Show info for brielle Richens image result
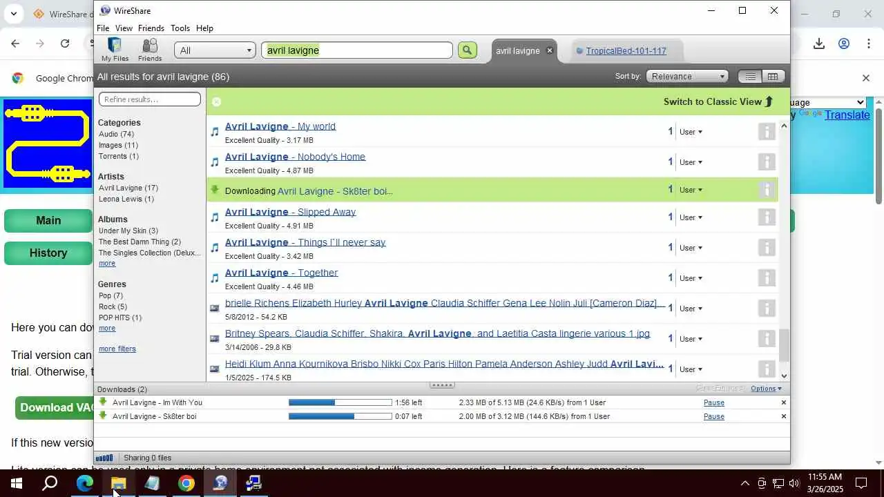The image size is (884, 497). pyautogui.click(x=767, y=309)
